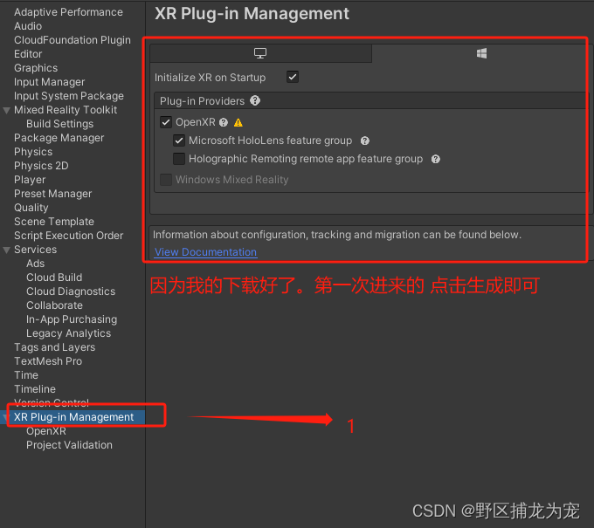This screenshot has width=594, height=528.
Task: Switch to the Windows UWP platform tab
Action: click(481, 53)
